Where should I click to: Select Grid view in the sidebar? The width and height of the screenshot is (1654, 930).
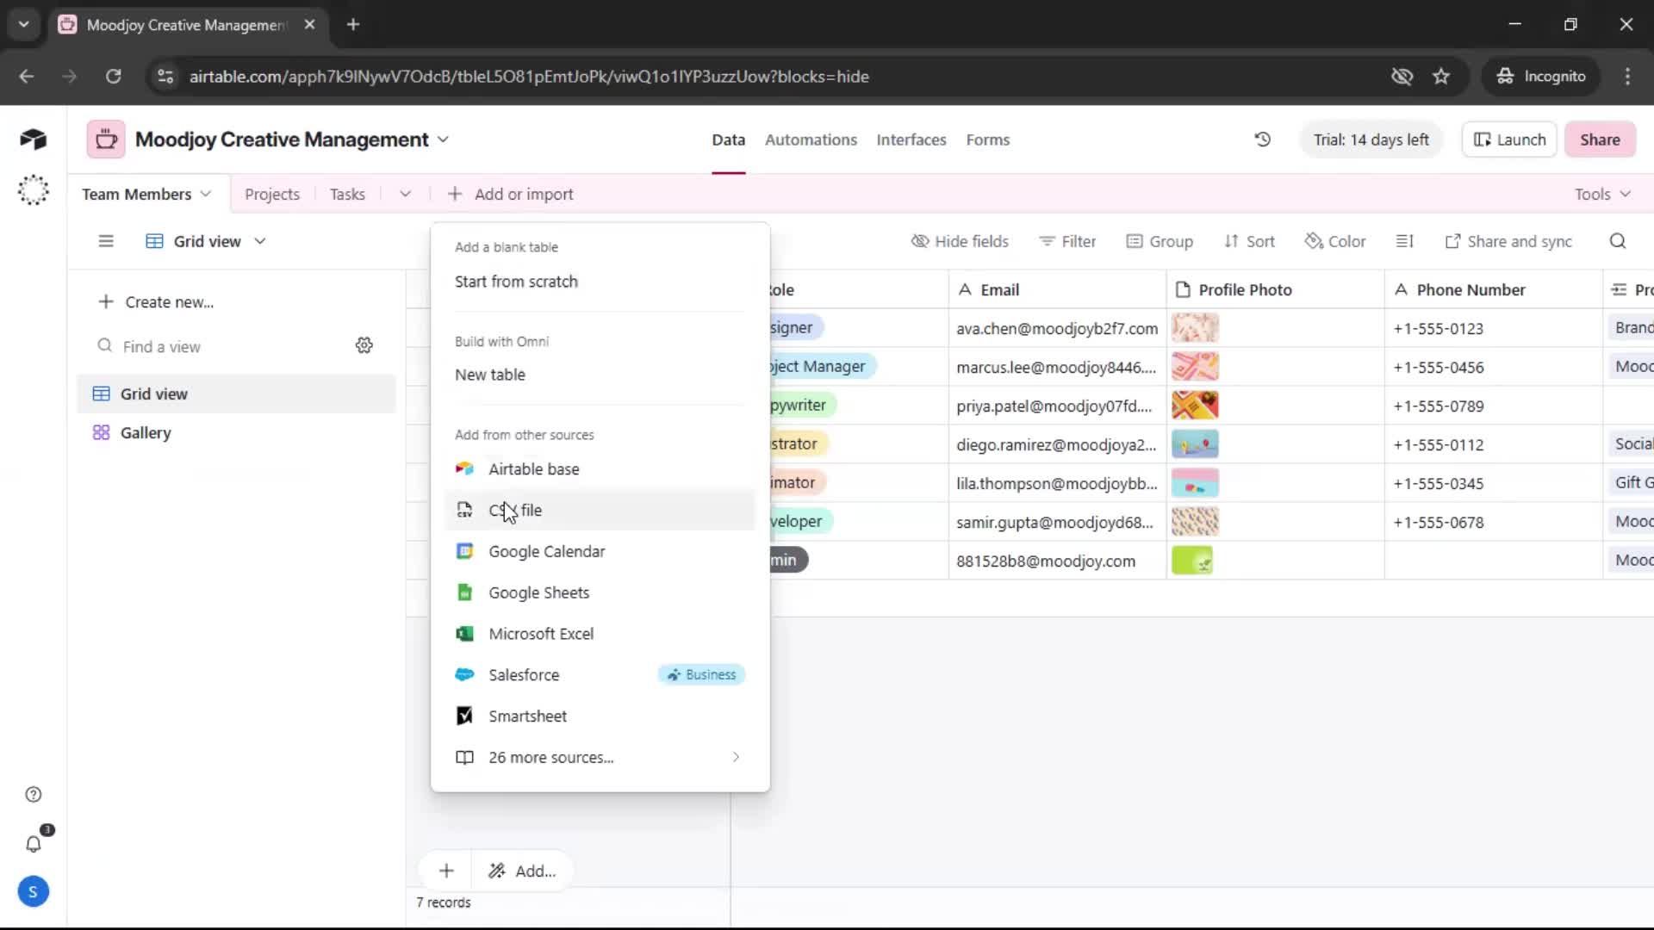click(x=236, y=394)
